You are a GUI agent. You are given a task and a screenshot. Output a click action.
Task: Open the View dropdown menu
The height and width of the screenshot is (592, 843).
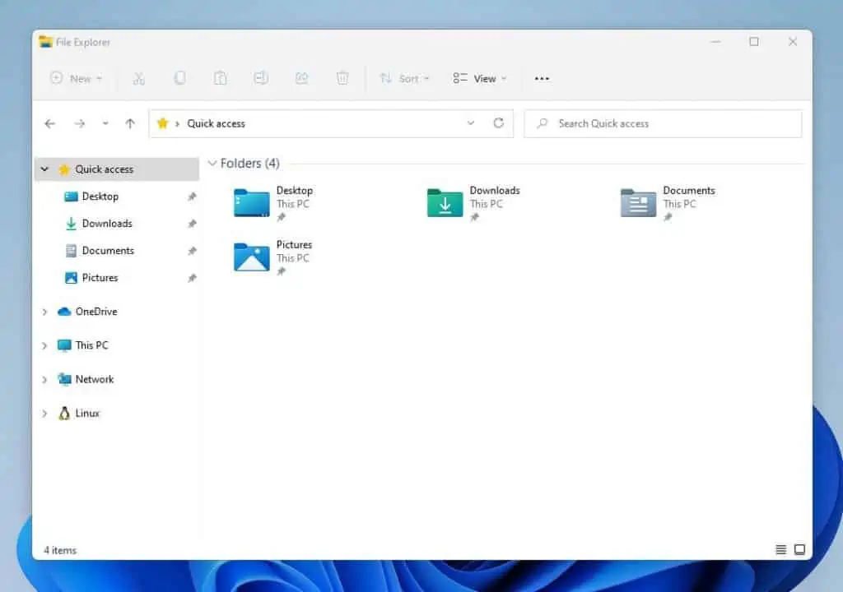(x=480, y=78)
